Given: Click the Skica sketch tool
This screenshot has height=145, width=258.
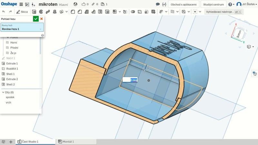Looking at the screenshot, I should coord(22,12).
